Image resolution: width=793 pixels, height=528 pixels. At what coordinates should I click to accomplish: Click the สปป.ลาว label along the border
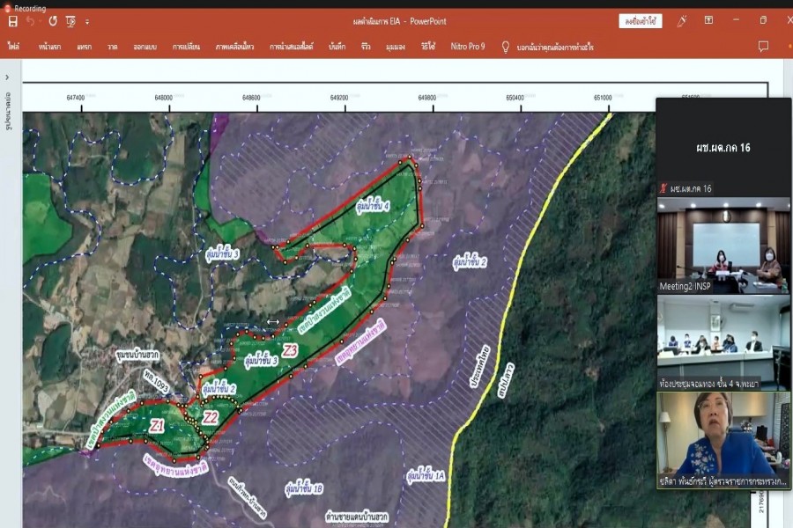(x=506, y=380)
